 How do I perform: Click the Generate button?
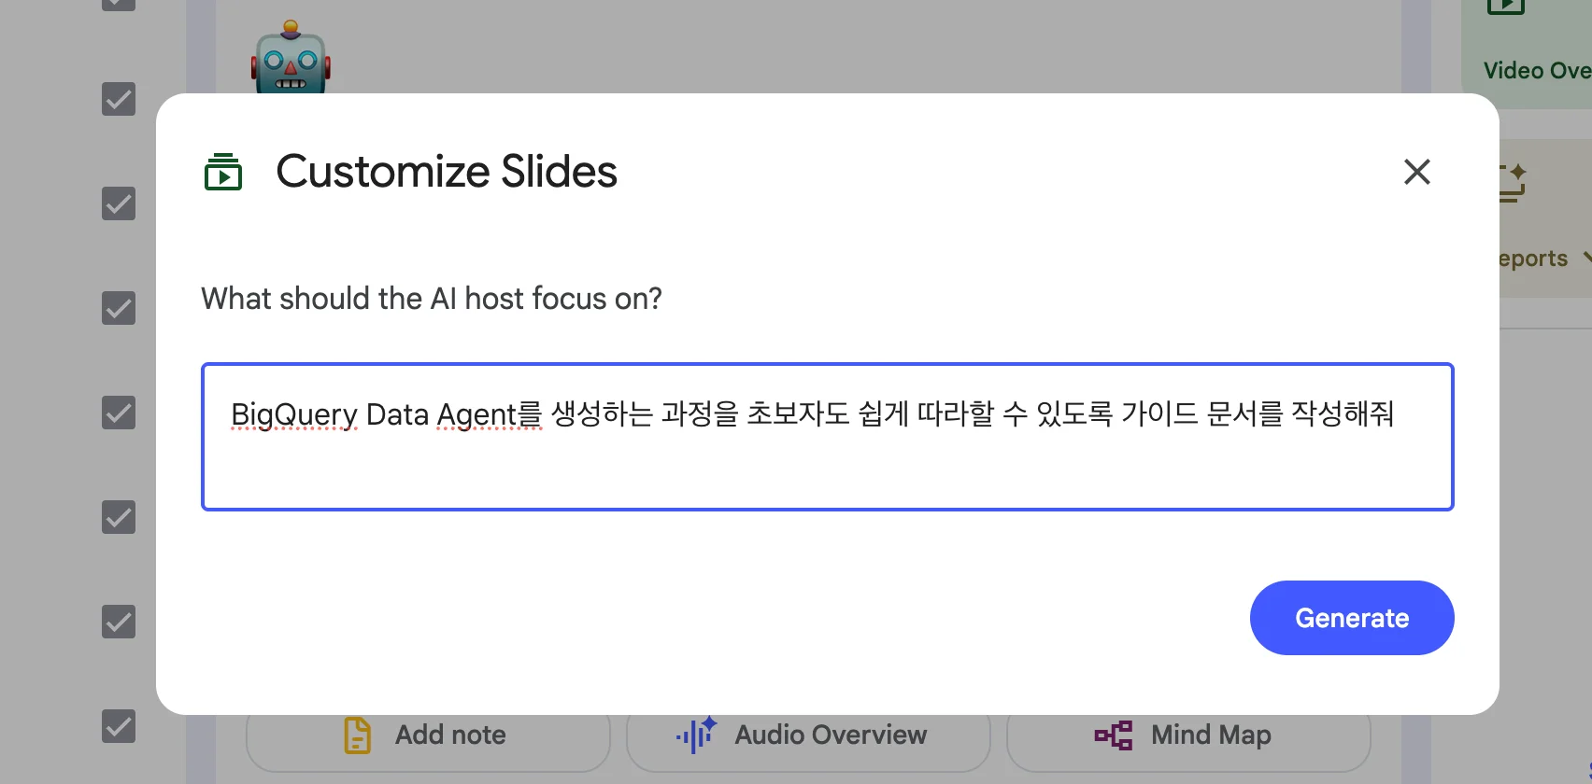click(x=1352, y=618)
